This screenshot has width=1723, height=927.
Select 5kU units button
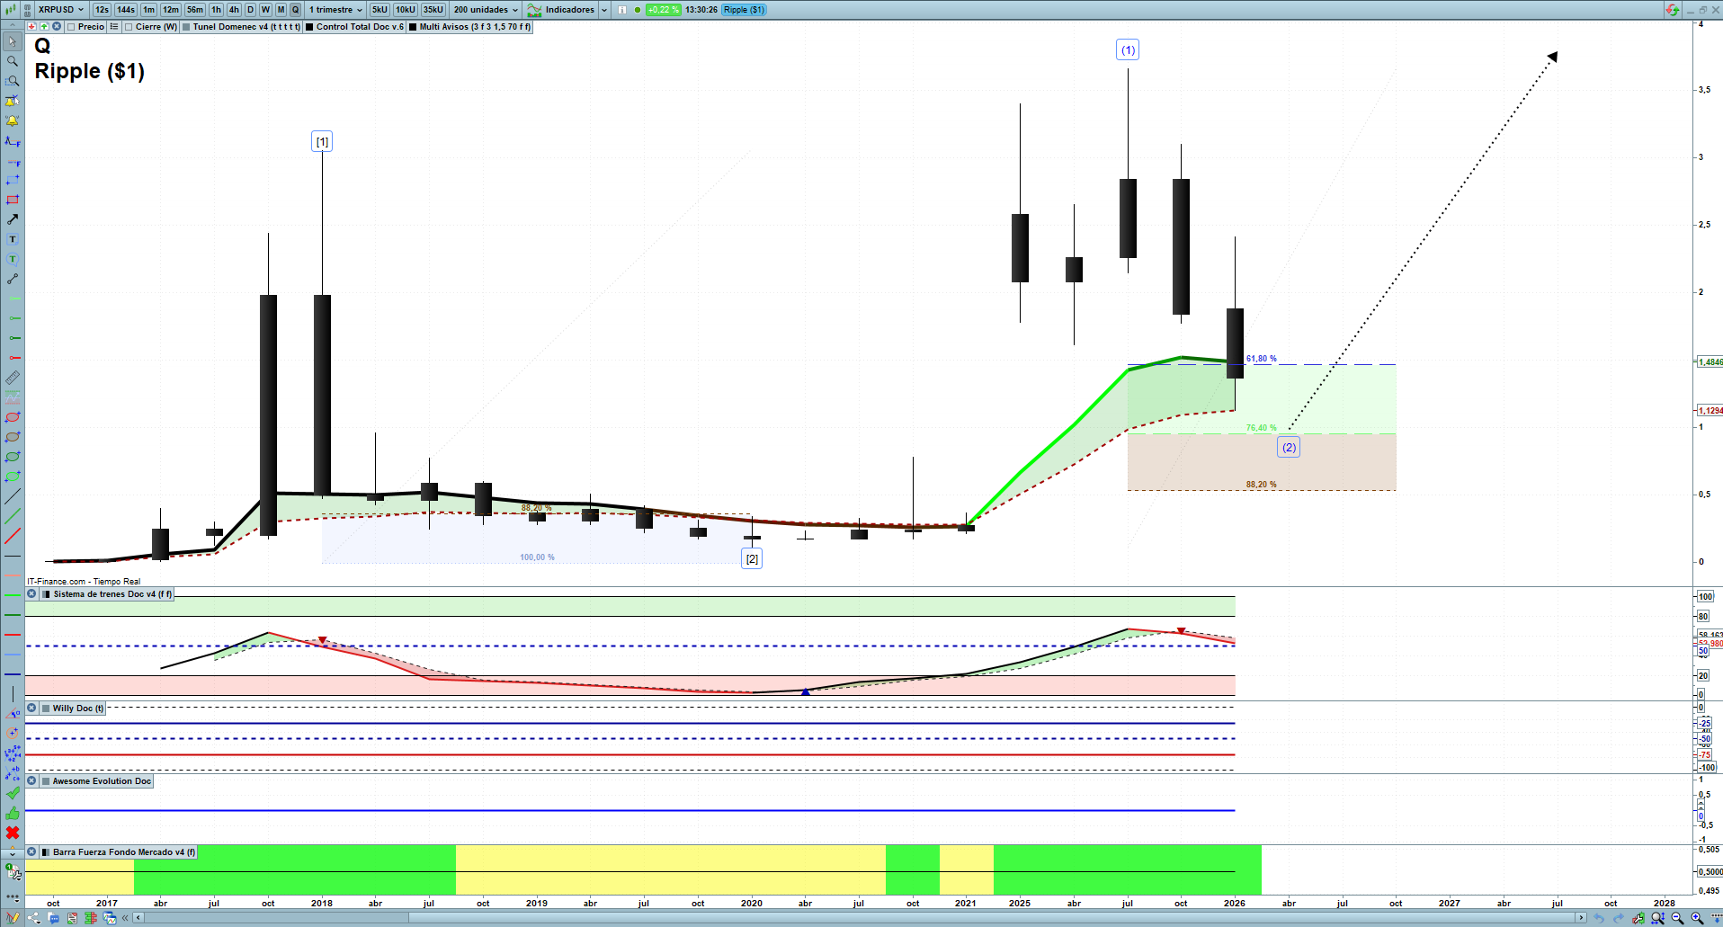click(x=379, y=10)
